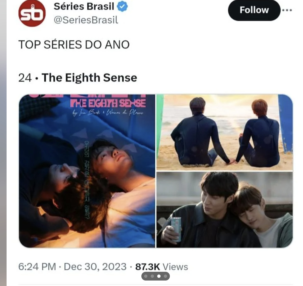The height and width of the screenshot is (286, 303).
Task: Open the beach surfers photo
Action: 225,132
